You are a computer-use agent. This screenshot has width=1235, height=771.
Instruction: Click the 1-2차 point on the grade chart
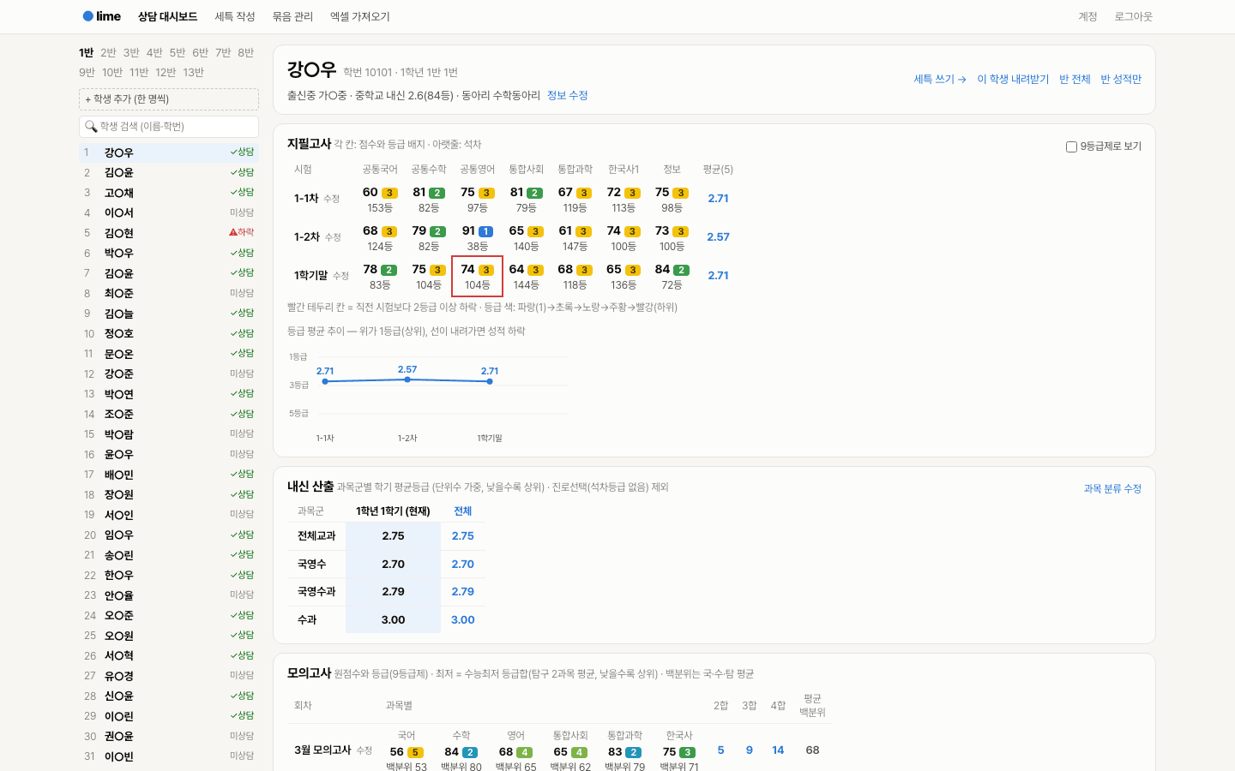tap(407, 379)
